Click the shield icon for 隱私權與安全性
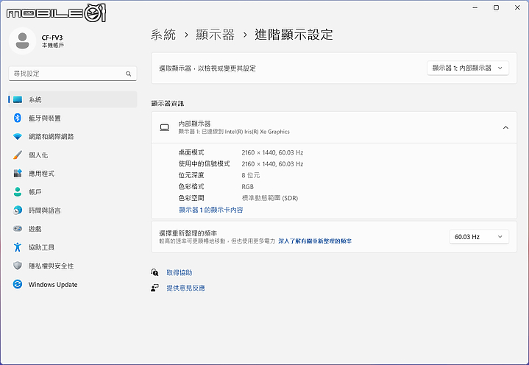Viewport: 529px width, 365px height. pyautogui.click(x=18, y=266)
